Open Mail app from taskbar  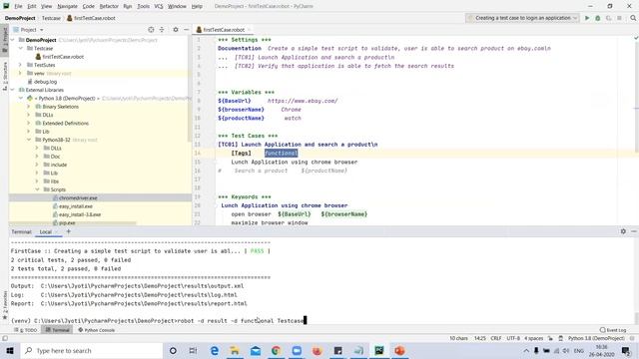click(256, 350)
